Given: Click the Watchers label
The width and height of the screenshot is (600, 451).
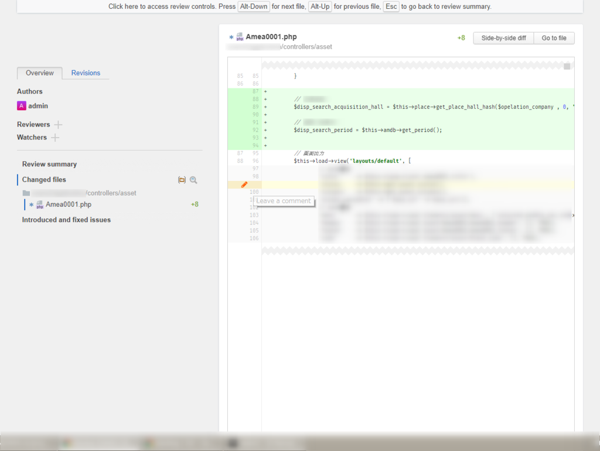Looking at the screenshot, I should (32, 137).
